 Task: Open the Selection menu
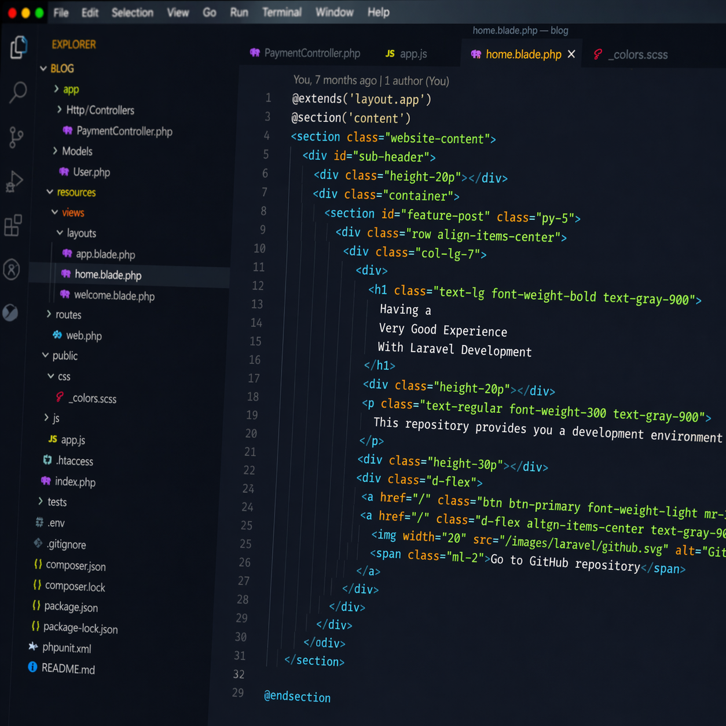pyautogui.click(x=132, y=13)
